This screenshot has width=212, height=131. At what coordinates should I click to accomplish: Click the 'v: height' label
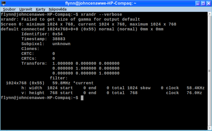click(33, 93)
